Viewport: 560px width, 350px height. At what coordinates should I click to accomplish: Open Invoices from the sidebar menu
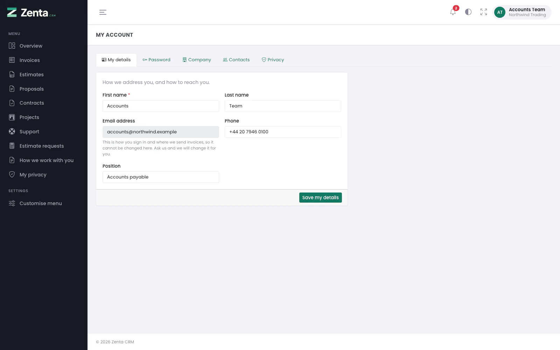point(30,60)
